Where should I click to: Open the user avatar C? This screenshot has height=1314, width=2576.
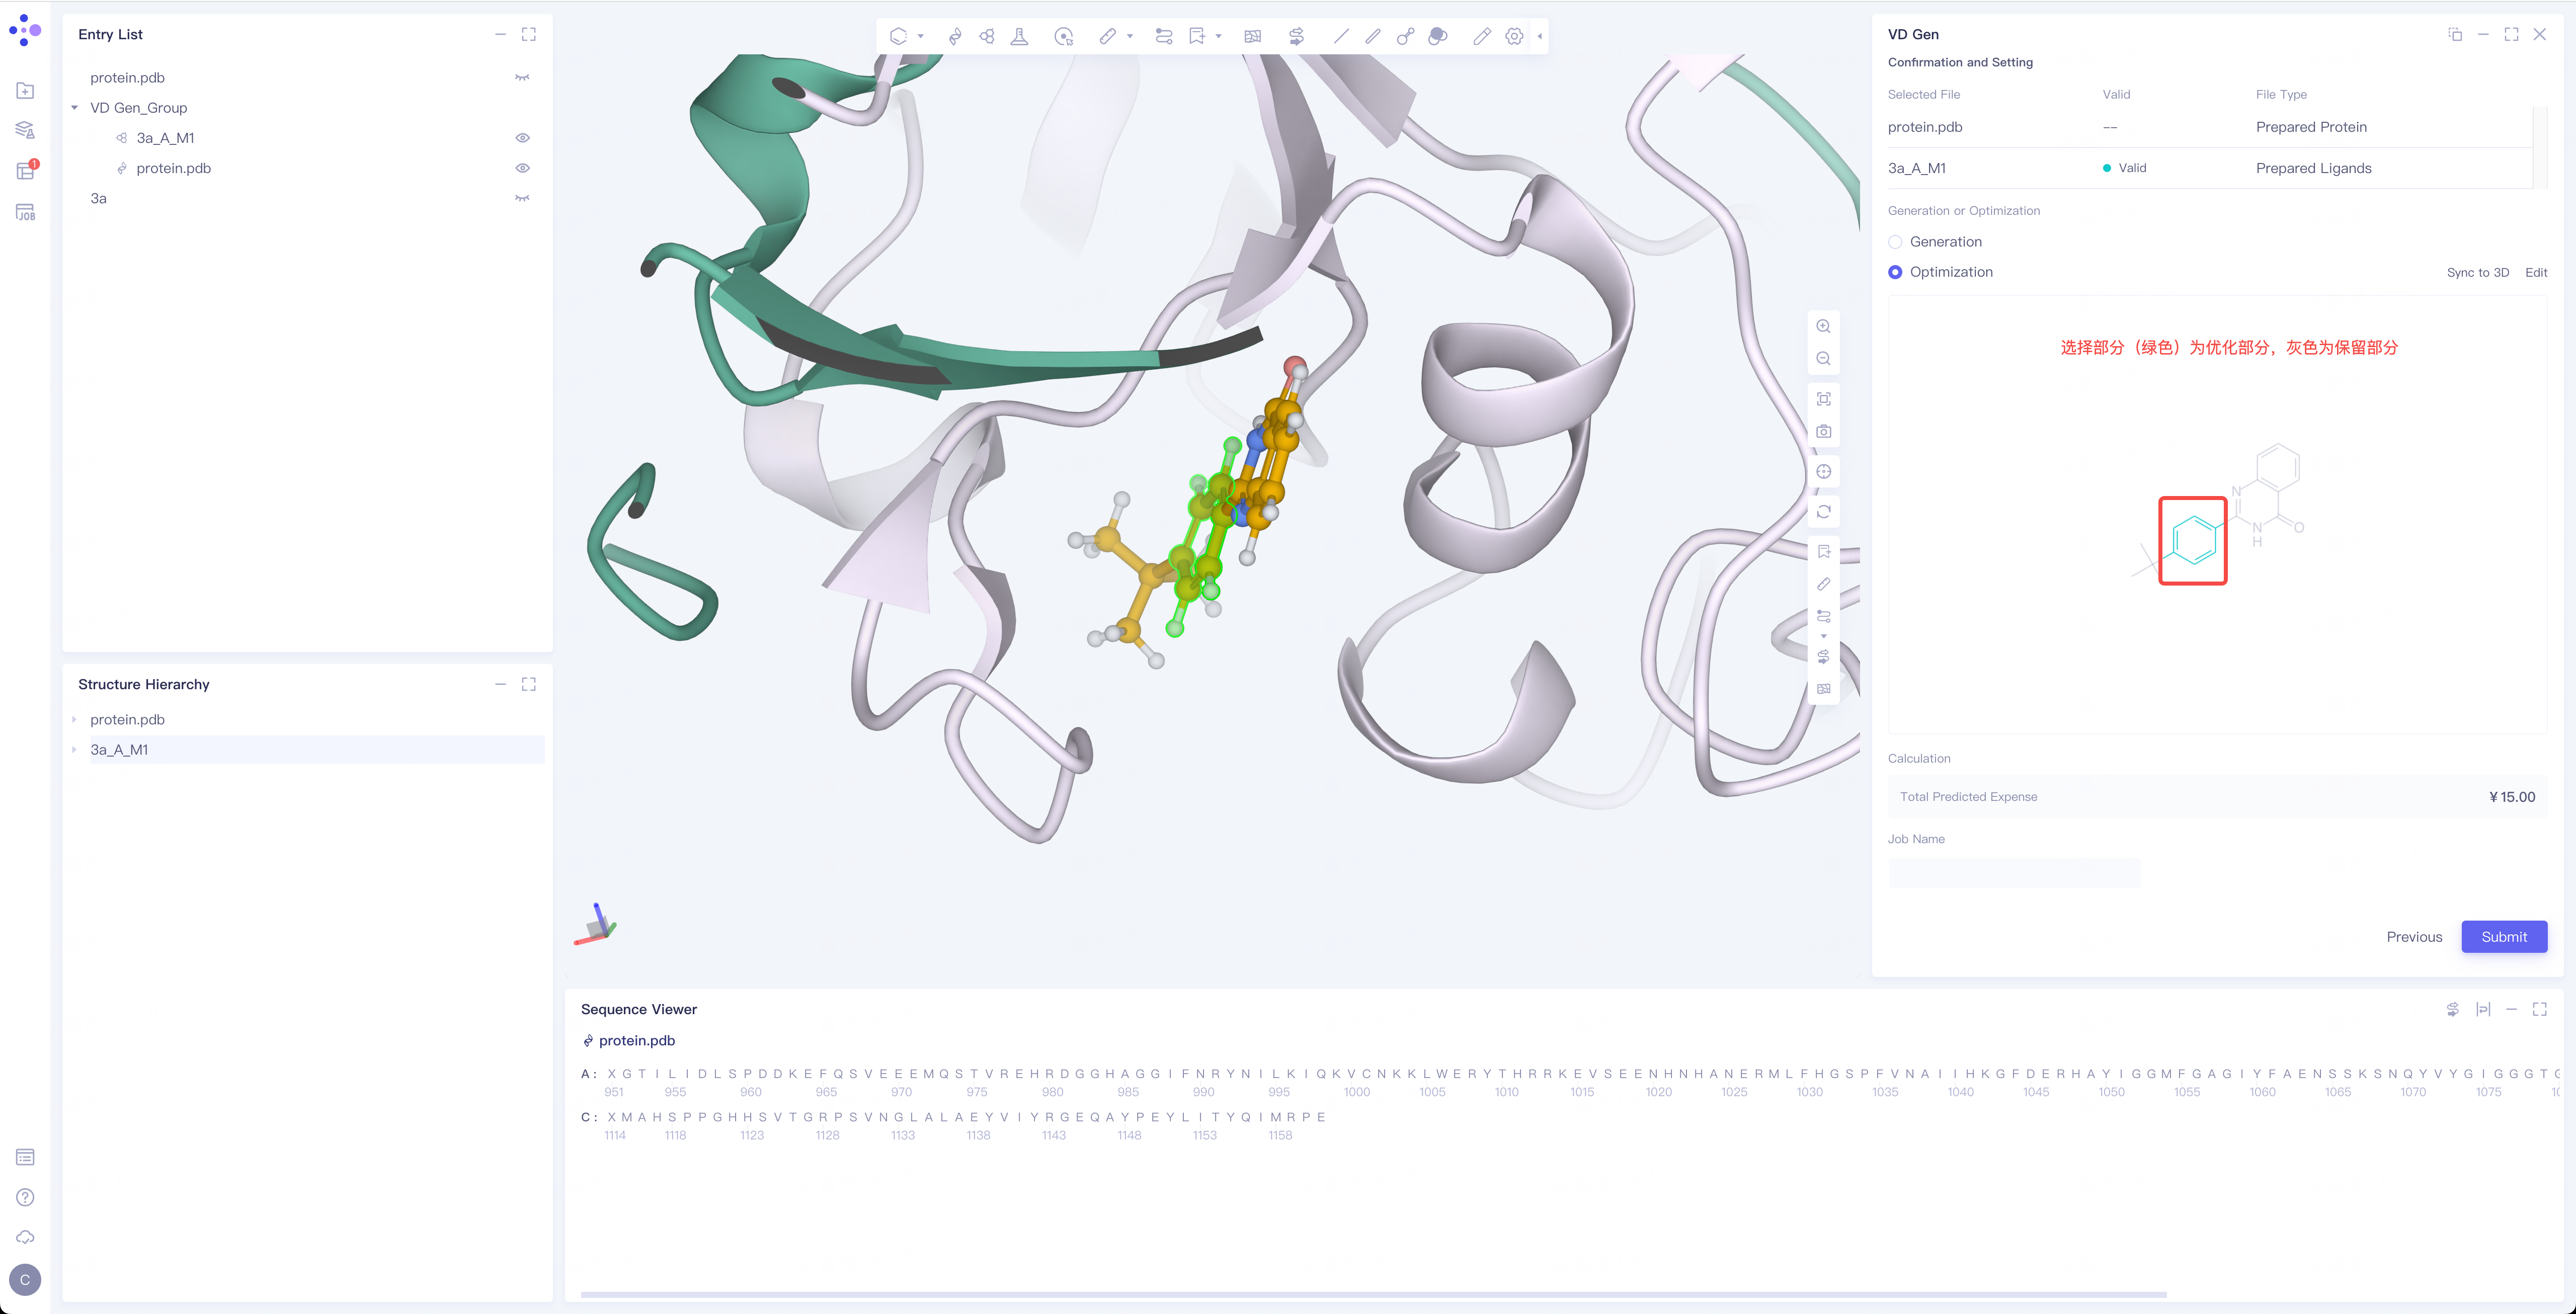coord(25,1280)
